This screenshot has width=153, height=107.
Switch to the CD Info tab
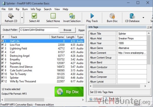pos(95,99)
